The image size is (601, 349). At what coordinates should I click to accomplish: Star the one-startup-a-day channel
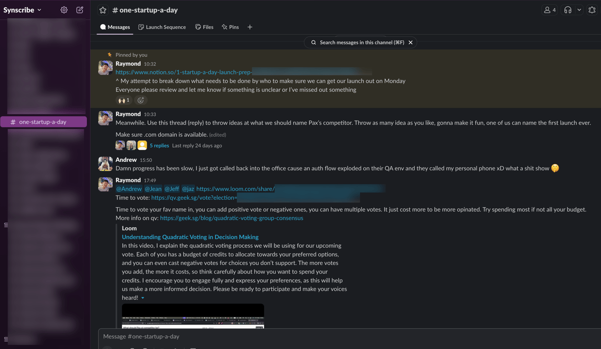tap(103, 10)
